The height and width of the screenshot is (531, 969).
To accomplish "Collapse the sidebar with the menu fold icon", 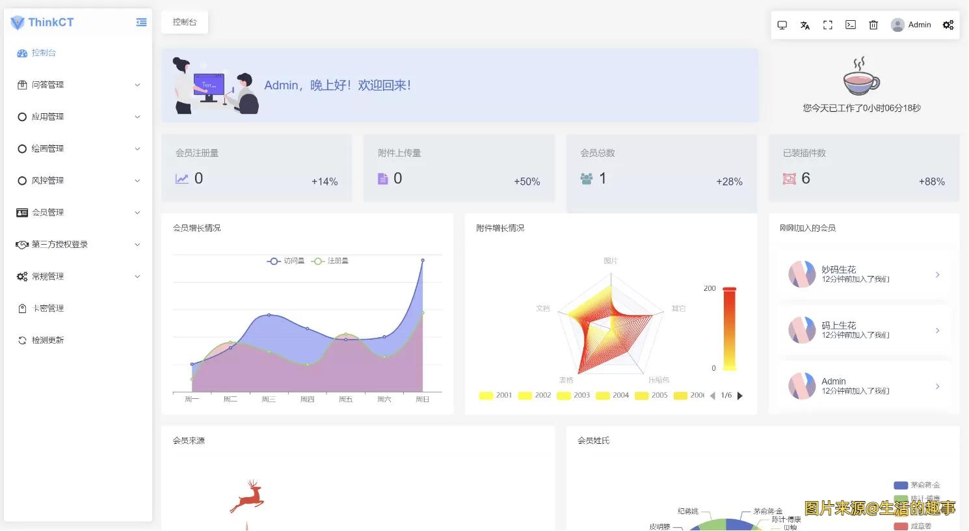I will 141,22.
